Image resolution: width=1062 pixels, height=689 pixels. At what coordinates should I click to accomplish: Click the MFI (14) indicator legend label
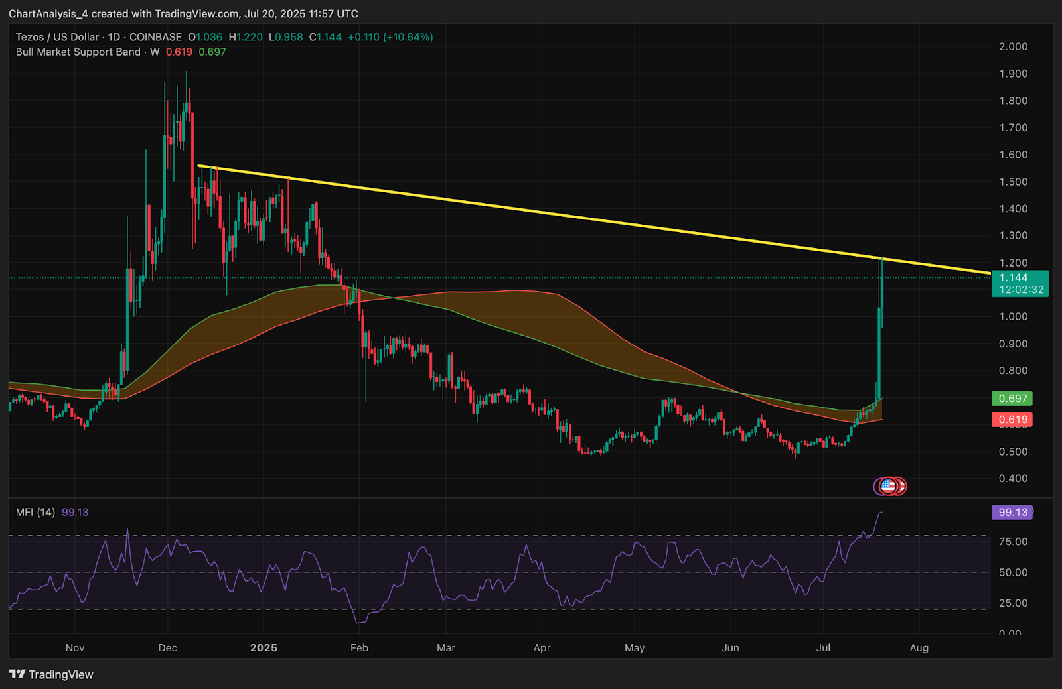(35, 512)
